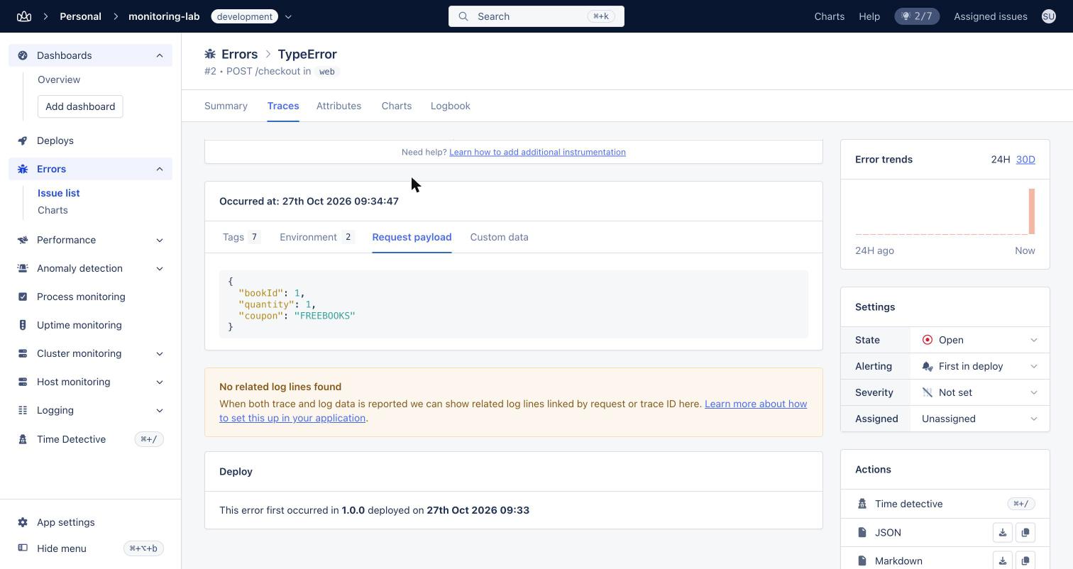Open the environment switcher dropdown arrow
The height and width of the screenshot is (569, 1073).
point(288,16)
